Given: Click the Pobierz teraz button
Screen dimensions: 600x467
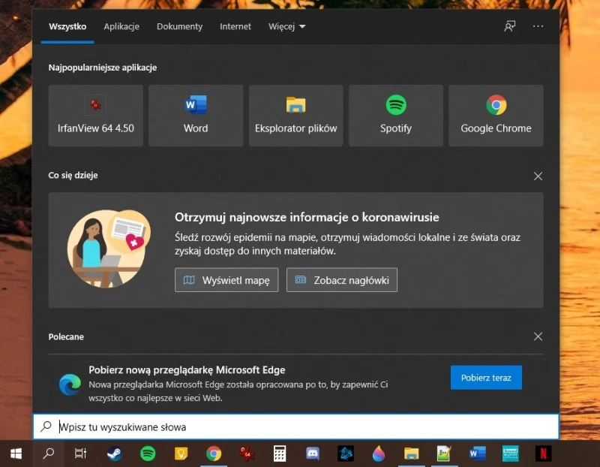Looking at the screenshot, I should [x=486, y=378].
